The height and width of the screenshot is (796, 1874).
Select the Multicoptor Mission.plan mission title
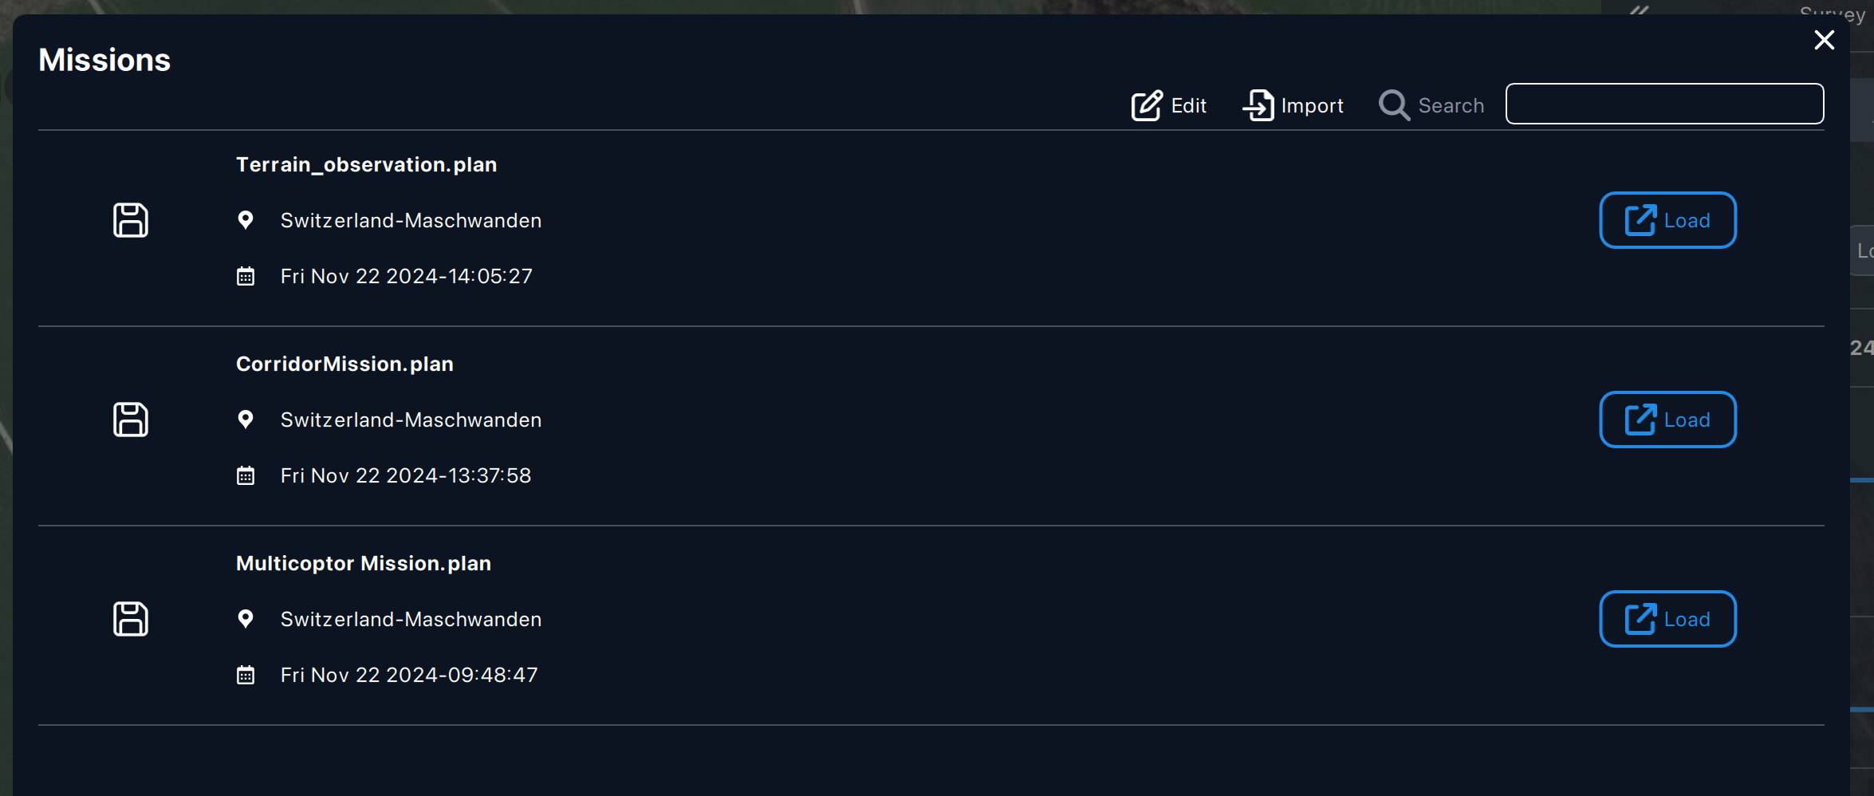(363, 563)
